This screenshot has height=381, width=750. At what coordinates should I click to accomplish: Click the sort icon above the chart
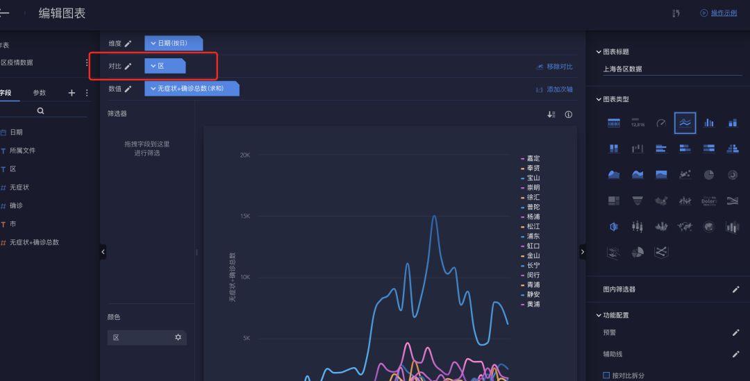click(x=551, y=115)
